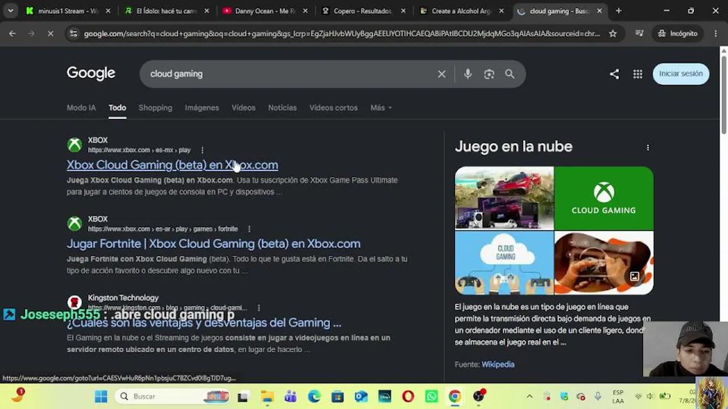This screenshot has height=409, width=728.
Task: Open the ESP LAA keyboard language switcher
Action: click(x=618, y=397)
